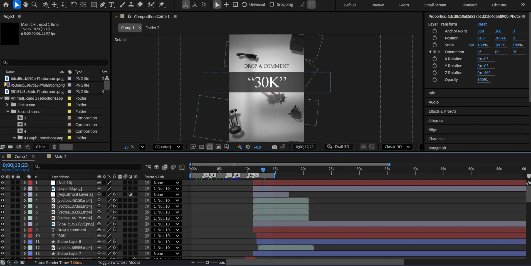Select the Zoom tool in toolbar
Screen dimensions: 531x266
click(34, 4)
